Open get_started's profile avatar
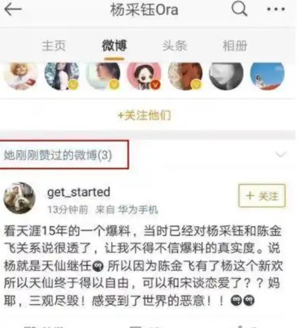 pos(20,198)
